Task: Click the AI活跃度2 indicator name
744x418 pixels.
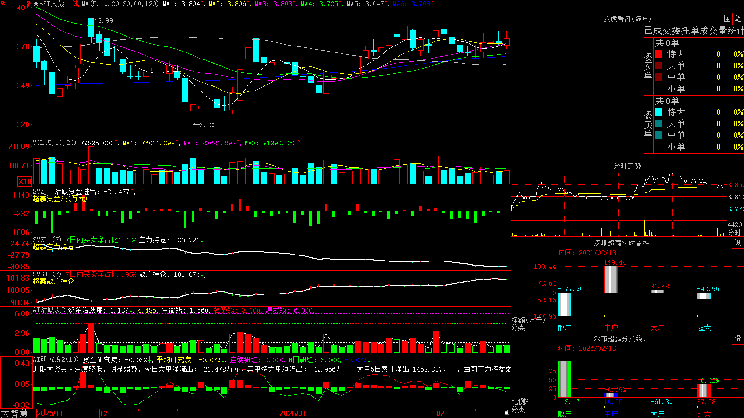Action: (49, 310)
